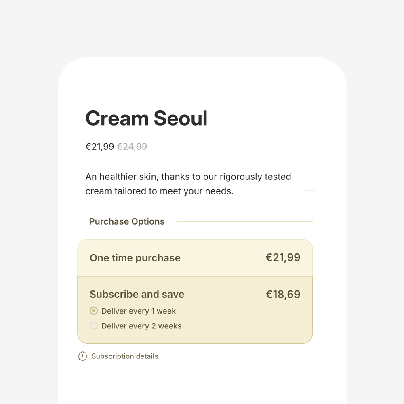Select the Deliver every 1 week label

139,311
